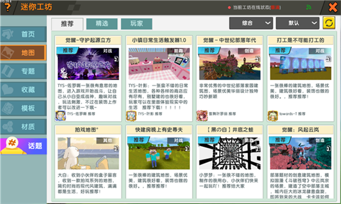Screen dimensions: 341x204
Task: Select the 地图 sidebar section
Action: tap(24, 53)
